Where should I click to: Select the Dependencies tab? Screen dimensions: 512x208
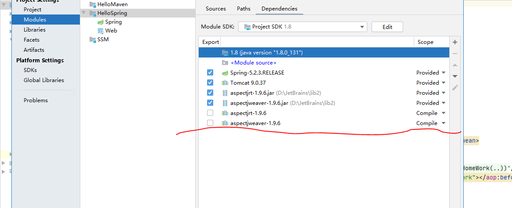pos(279,9)
